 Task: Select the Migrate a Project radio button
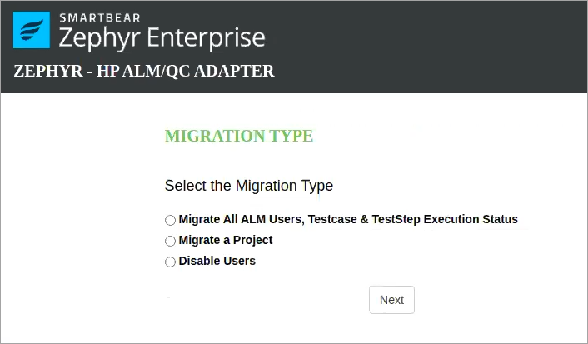[x=170, y=241]
